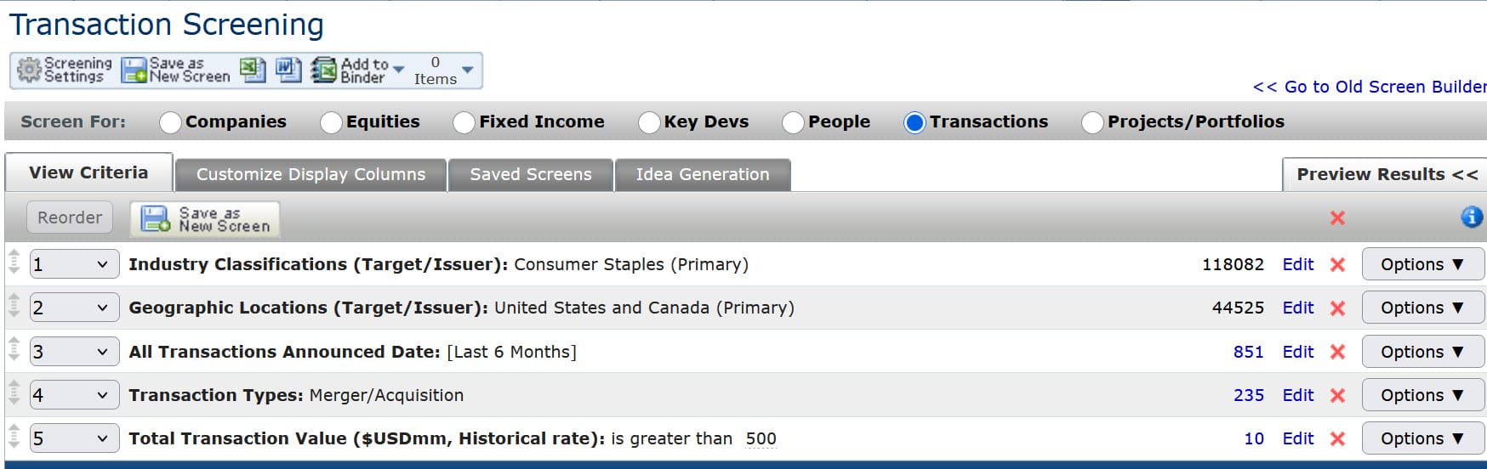Follow the Go to Old Screen Builder link
Viewport: 1487px width, 469px height.
point(1370,87)
